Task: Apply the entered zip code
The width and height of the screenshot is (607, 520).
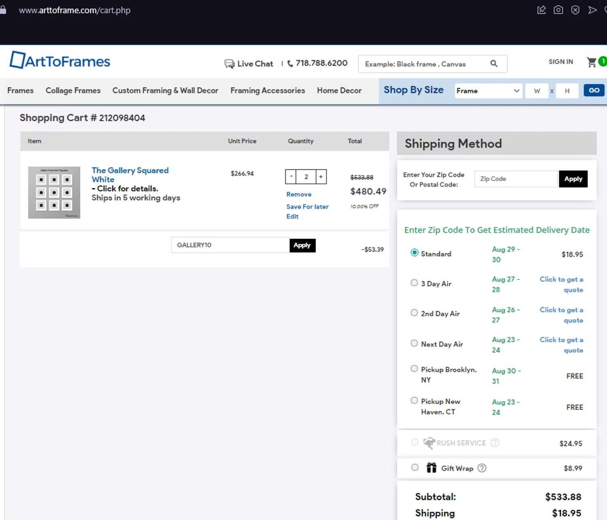Action: click(x=573, y=179)
